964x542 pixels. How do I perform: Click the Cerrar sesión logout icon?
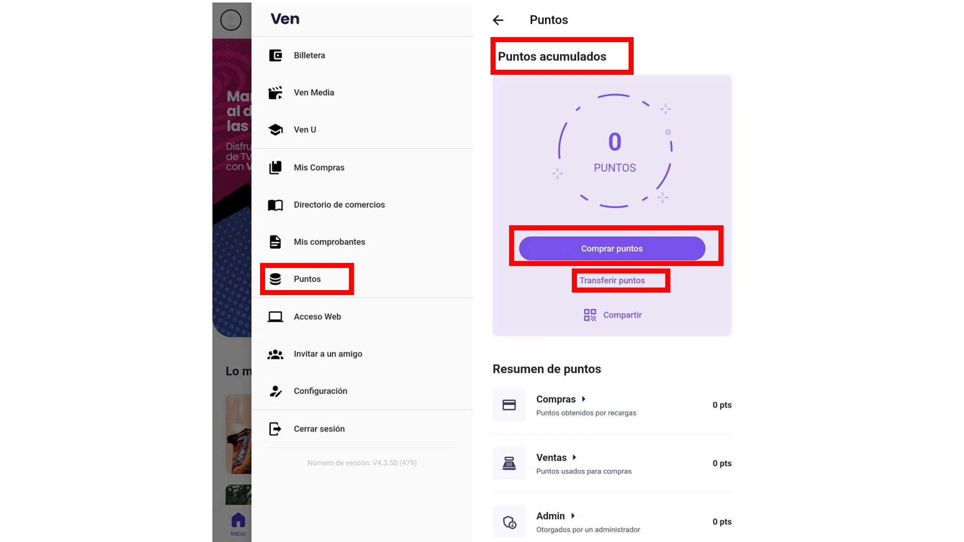[x=276, y=429]
